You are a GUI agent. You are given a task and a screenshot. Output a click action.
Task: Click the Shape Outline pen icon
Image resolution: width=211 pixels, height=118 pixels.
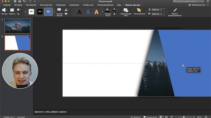point(66,10)
